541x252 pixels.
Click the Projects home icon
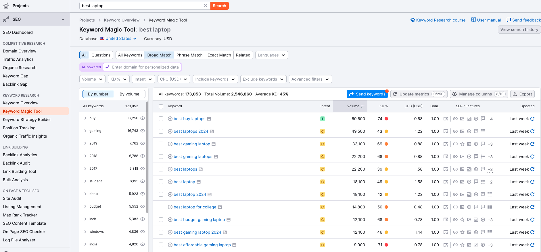pyautogui.click(x=6, y=6)
